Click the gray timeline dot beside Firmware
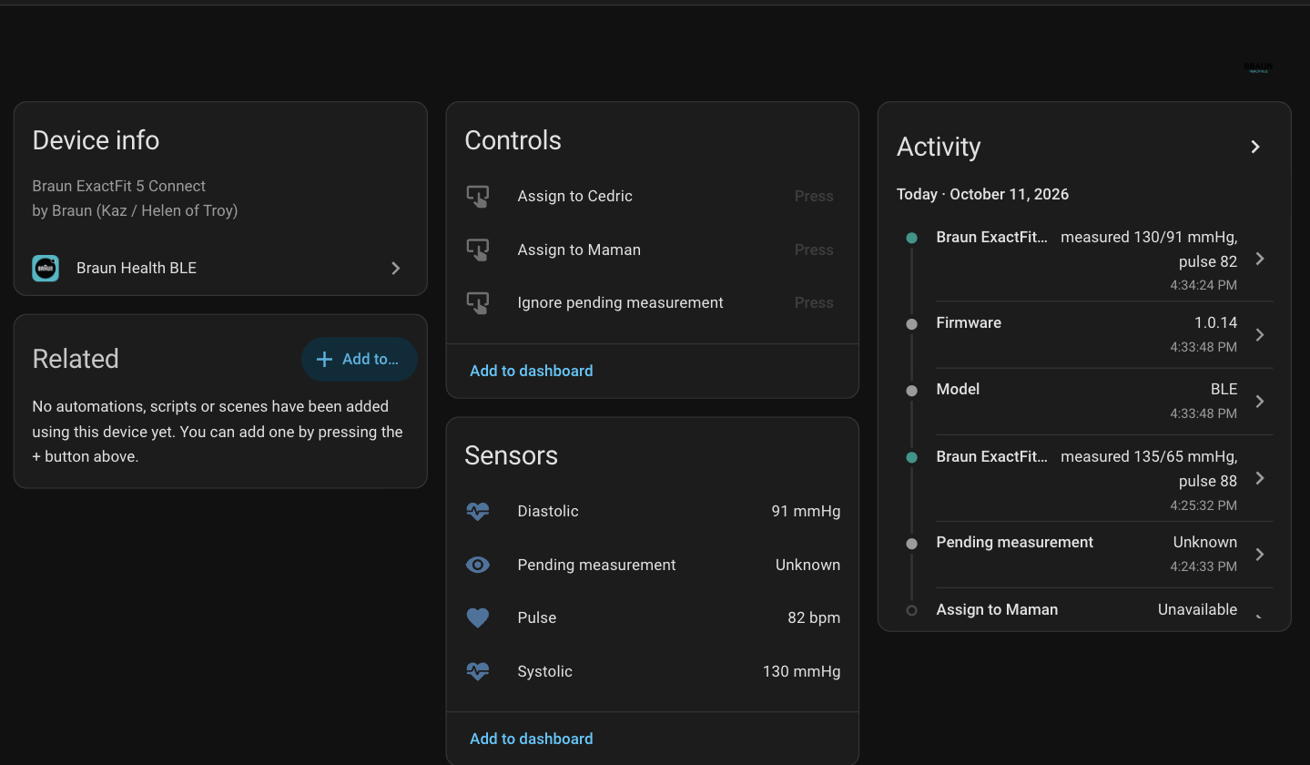Screen dimensions: 1310x765 pos(911,324)
